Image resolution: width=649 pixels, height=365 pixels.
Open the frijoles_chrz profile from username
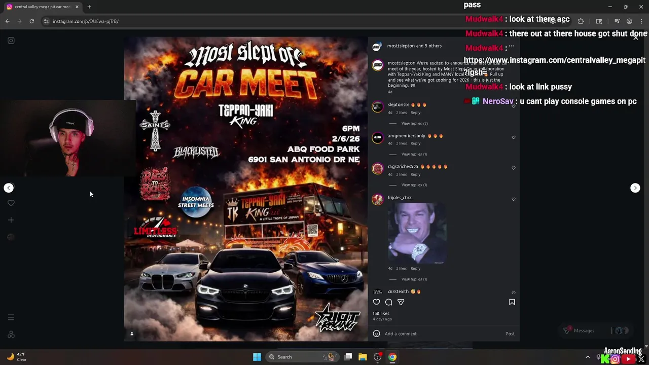400,198
